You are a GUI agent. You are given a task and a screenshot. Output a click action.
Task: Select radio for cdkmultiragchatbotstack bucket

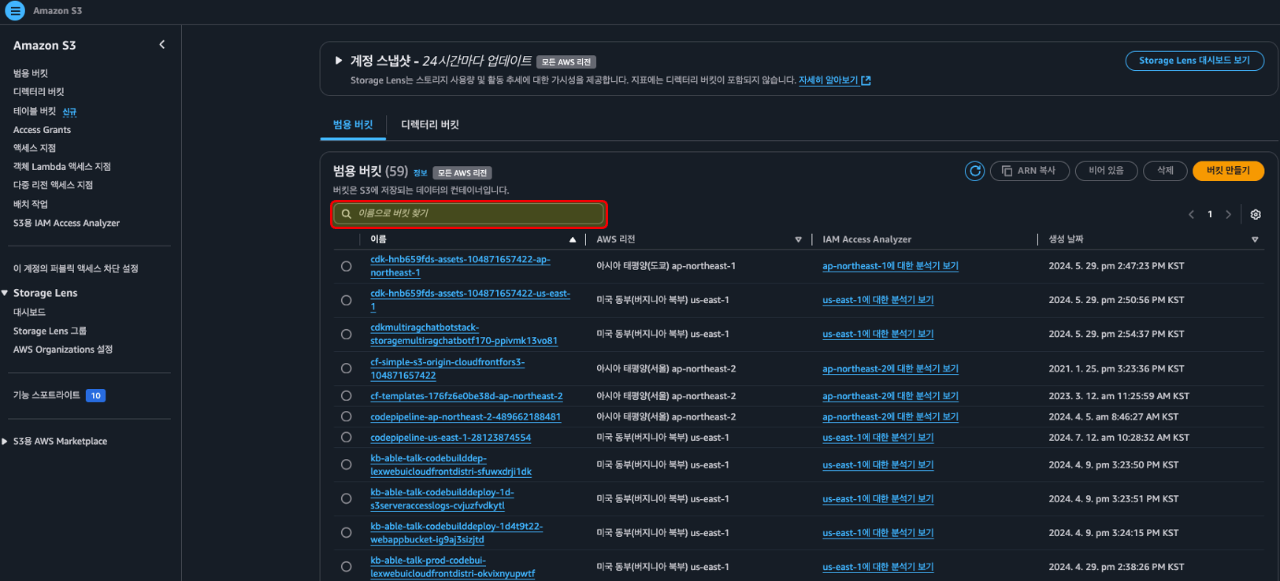pyautogui.click(x=346, y=335)
